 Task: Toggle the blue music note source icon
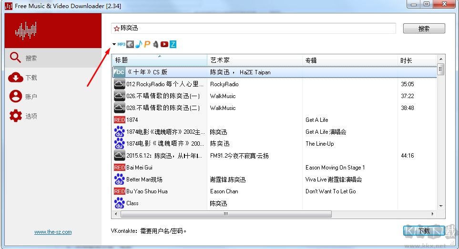139,44
